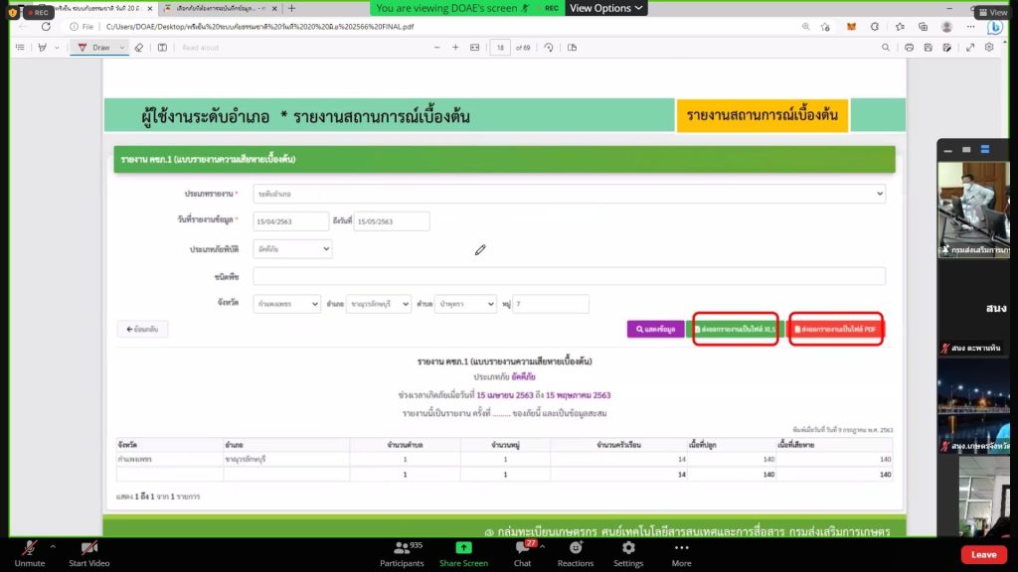
Task: Open Zoom Settings gear
Action: (627, 548)
